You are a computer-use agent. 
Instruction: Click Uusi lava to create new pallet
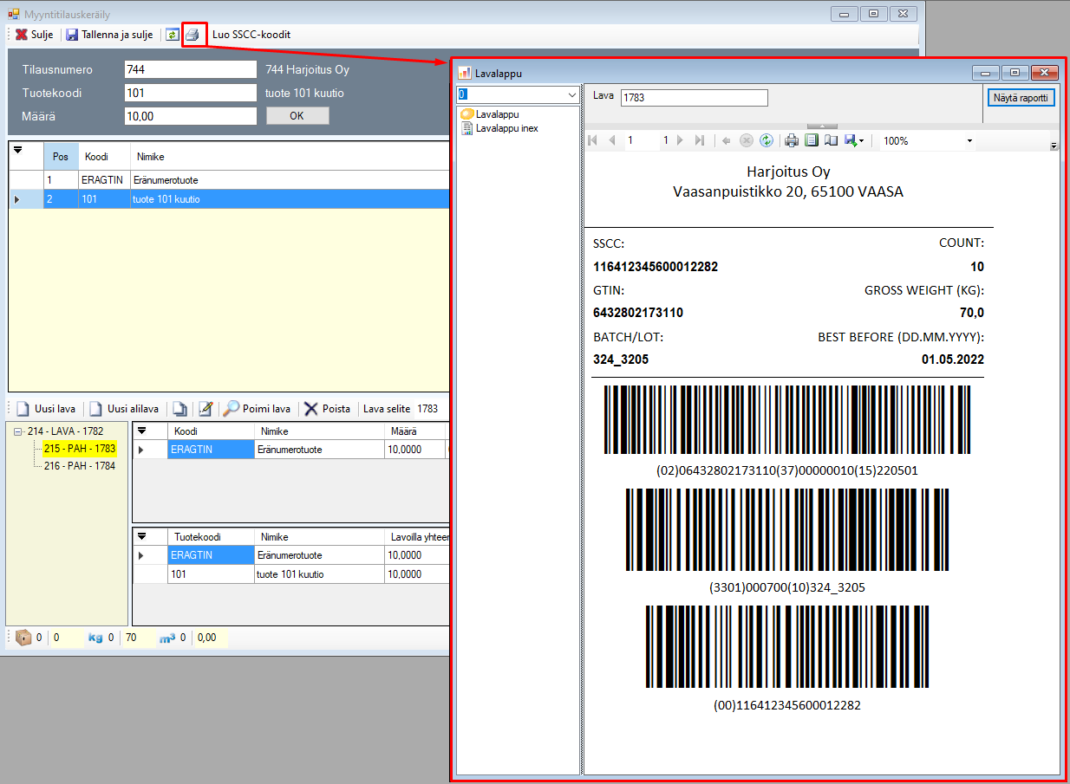point(47,409)
